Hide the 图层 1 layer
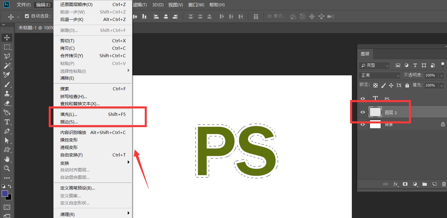The width and height of the screenshot is (447, 218). click(x=363, y=112)
